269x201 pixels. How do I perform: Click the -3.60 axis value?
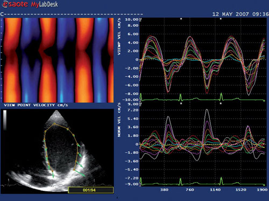pyautogui.click(x=132, y=161)
